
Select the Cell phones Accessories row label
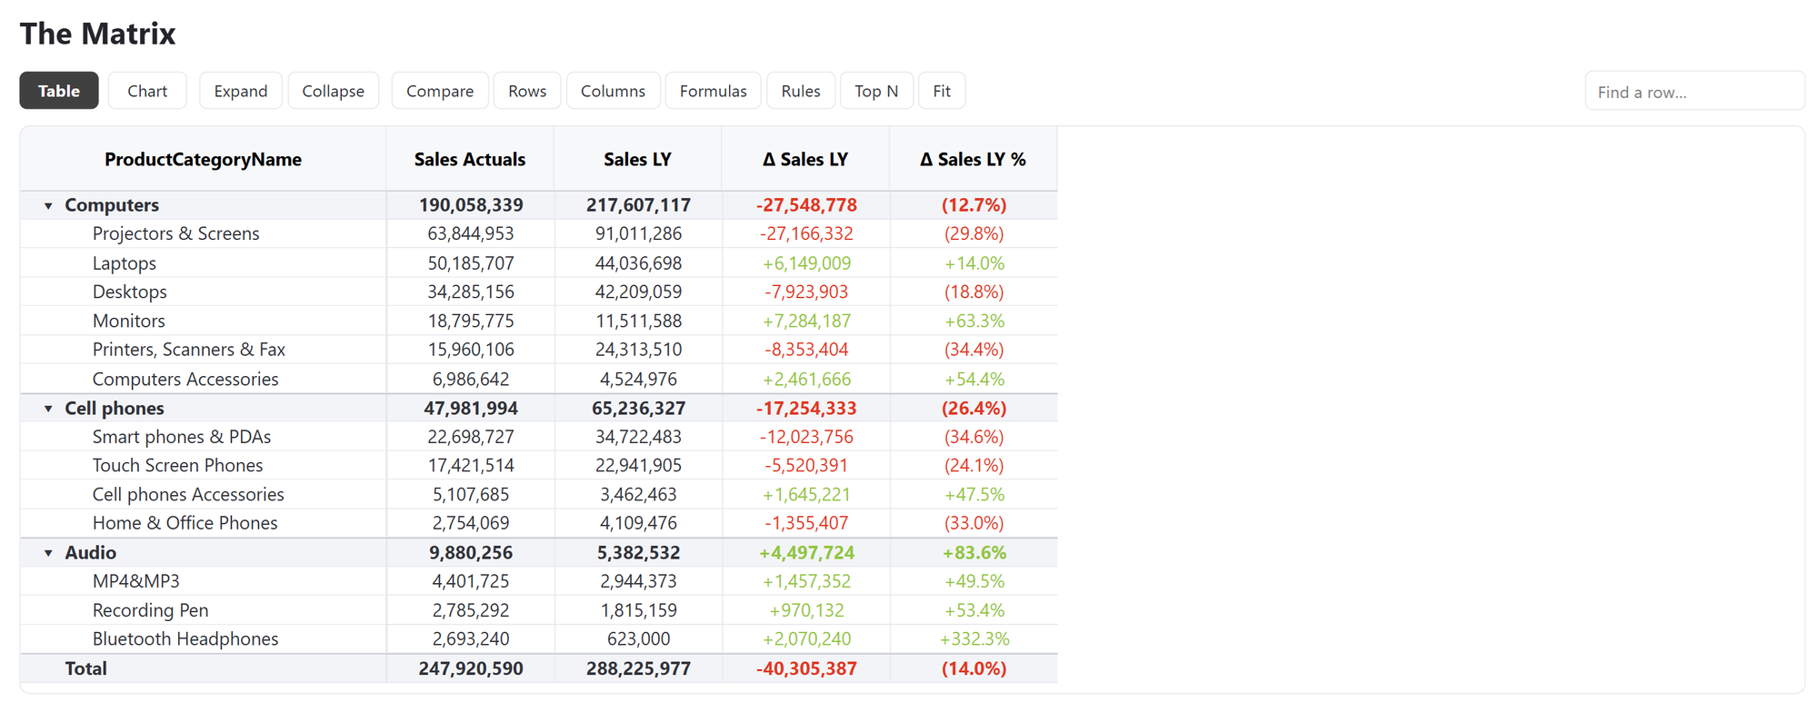click(x=188, y=495)
